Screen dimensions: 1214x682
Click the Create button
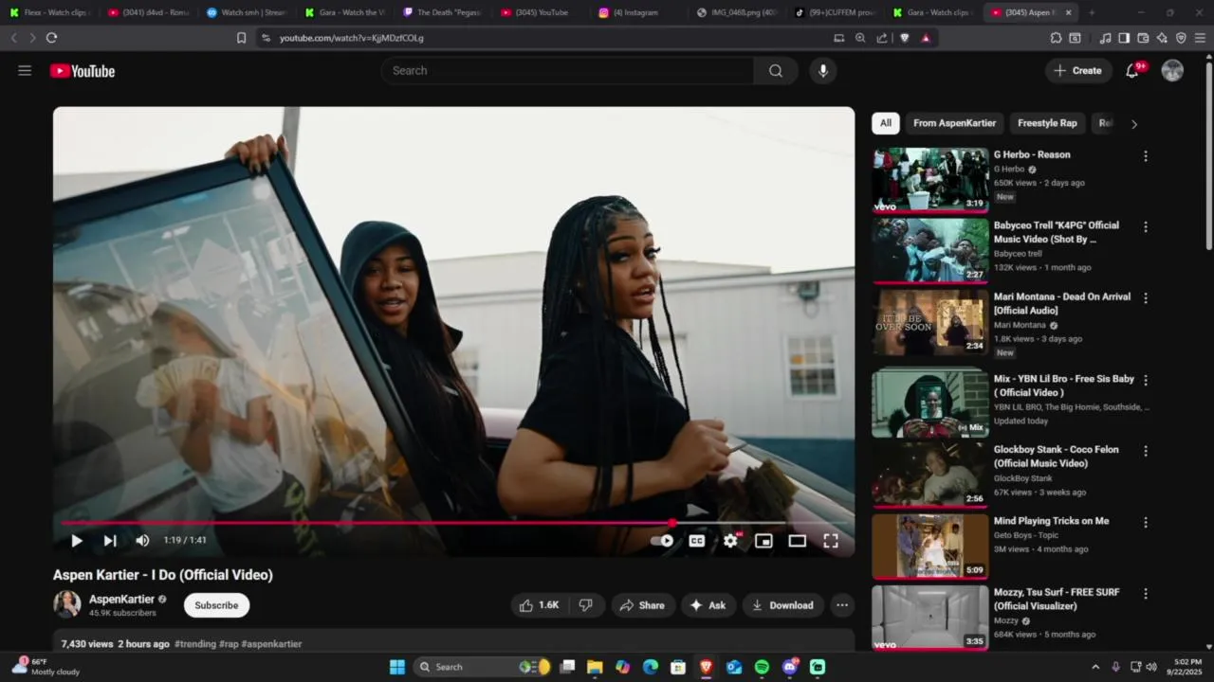point(1078,71)
